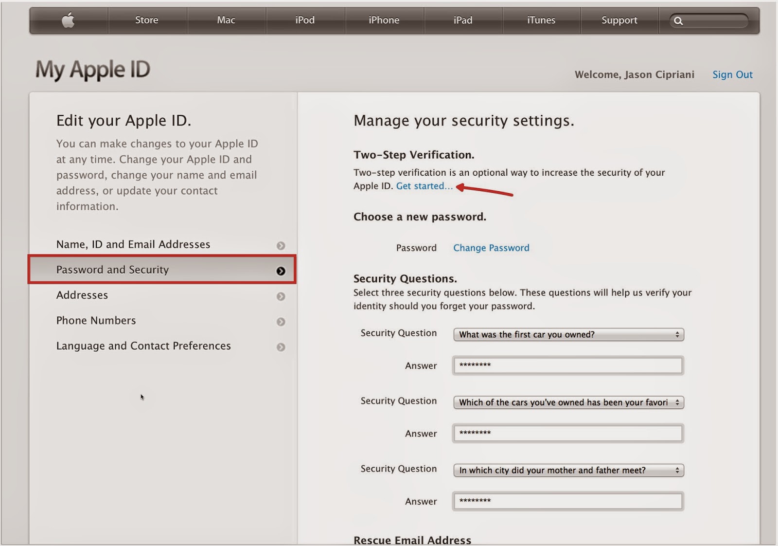
Task: Click arrow icon beside Language and Contact Preferences
Action: [281, 347]
